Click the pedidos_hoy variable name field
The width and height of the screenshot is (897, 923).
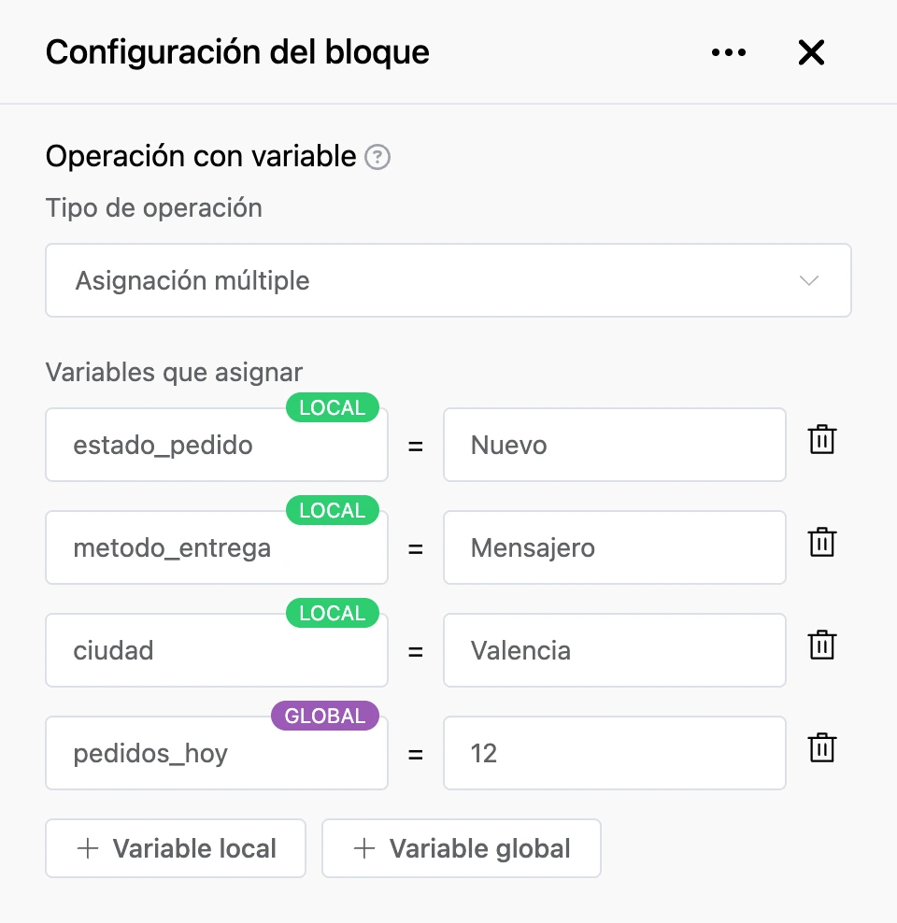click(x=217, y=753)
